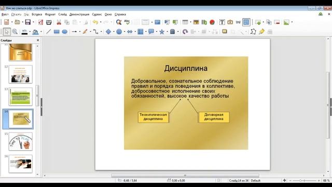Viewport: 332px width, 187px height.
Task: Toggle Display Grid icon
Action: (136, 22)
